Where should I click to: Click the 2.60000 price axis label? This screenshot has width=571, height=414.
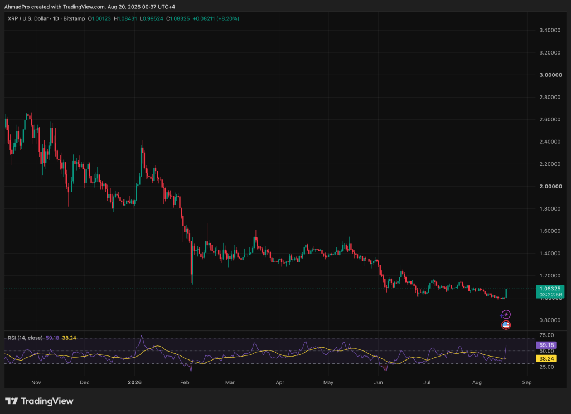point(550,119)
